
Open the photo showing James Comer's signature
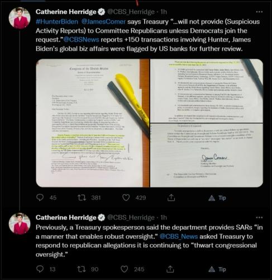tap(207, 156)
